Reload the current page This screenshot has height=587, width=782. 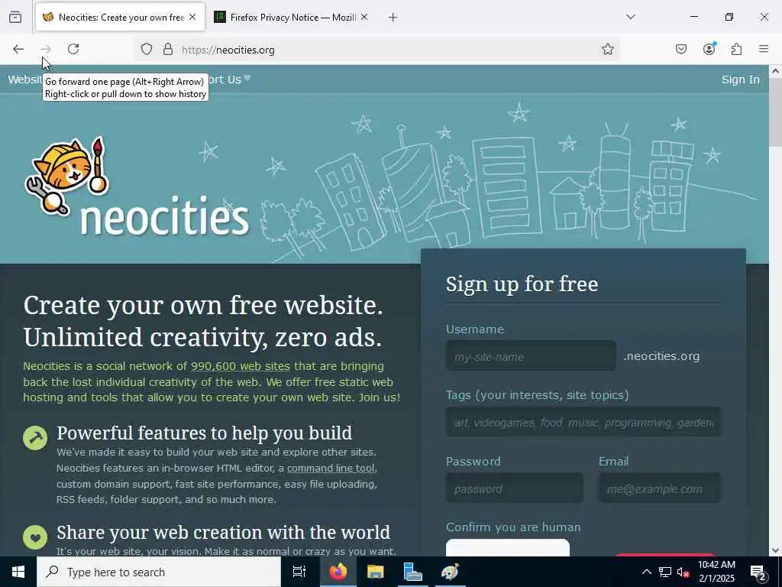click(x=73, y=49)
